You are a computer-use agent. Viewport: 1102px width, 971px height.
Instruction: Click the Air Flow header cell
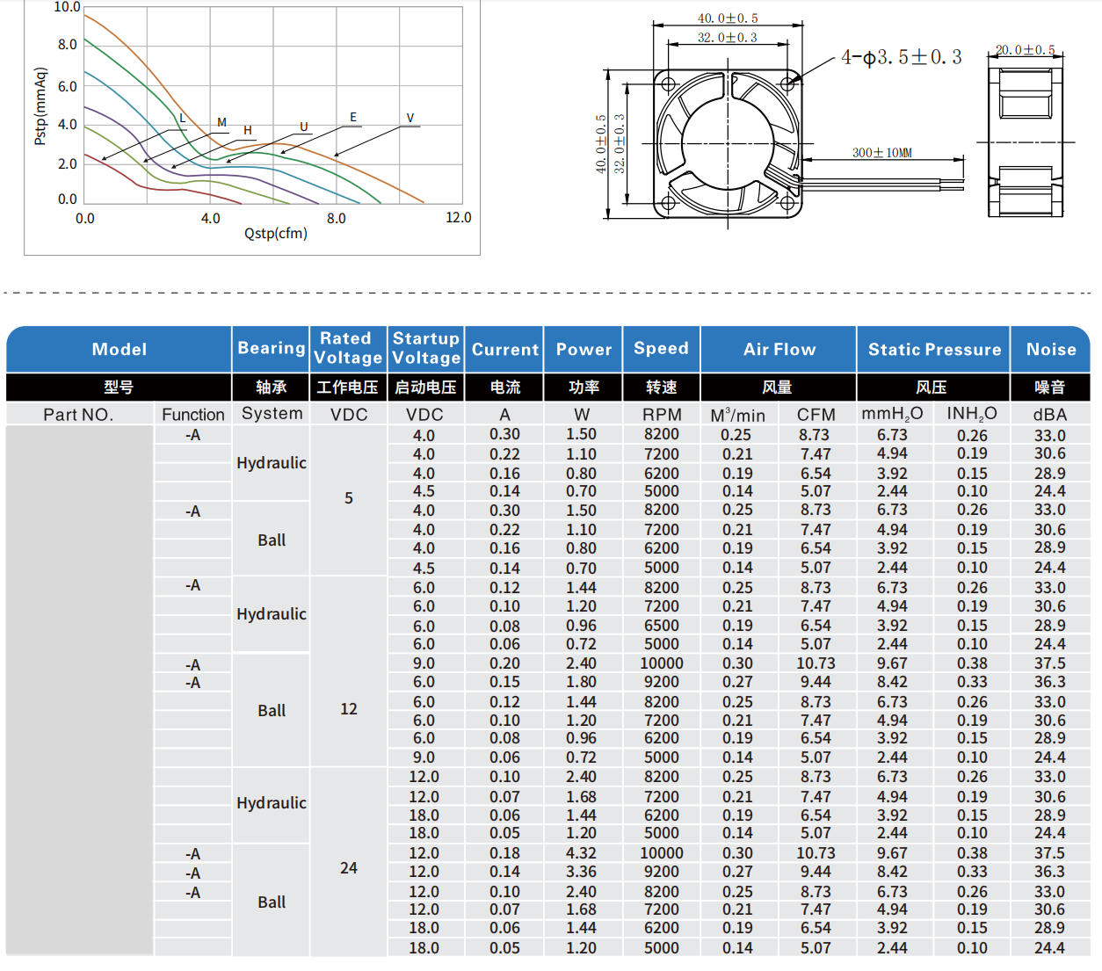(x=779, y=349)
